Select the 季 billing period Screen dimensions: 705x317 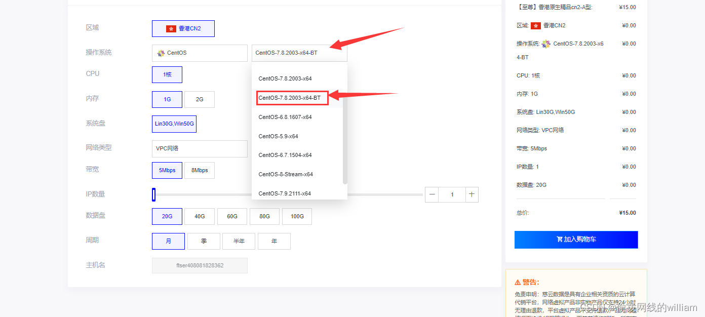point(204,241)
